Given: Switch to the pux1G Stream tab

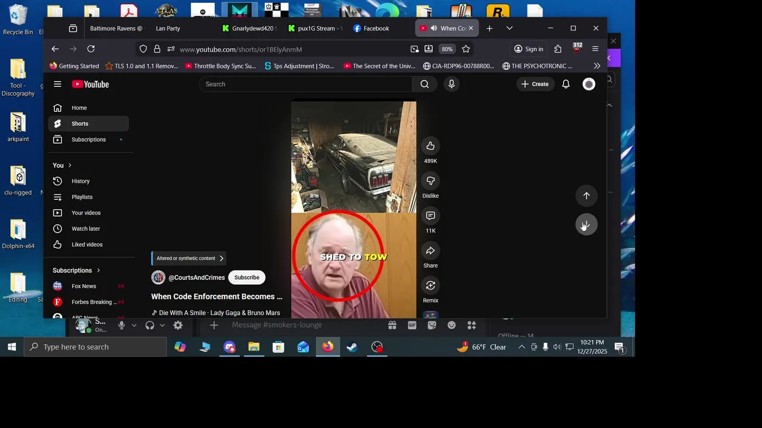Looking at the screenshot, I should click(x=315, y=28).
